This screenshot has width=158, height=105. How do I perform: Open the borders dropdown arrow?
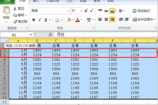click(x=62, y=20)
